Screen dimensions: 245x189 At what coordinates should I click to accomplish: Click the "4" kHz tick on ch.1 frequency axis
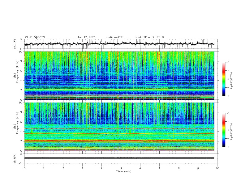(22, 81)
